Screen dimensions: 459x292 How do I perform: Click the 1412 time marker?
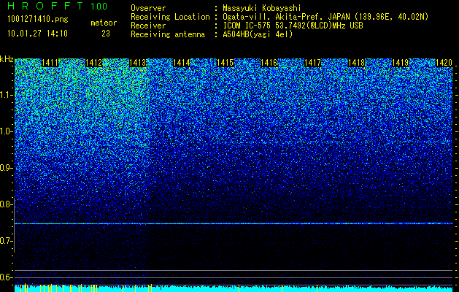point(93,63)
